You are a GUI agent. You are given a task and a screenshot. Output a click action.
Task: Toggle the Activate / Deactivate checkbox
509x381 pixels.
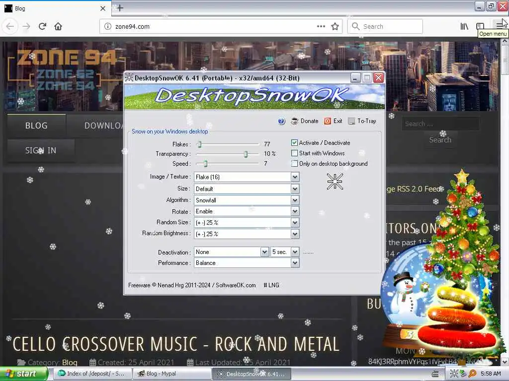pos(294,142)
